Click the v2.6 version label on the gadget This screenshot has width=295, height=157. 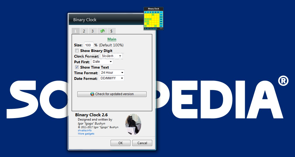(x=161, y=28)
